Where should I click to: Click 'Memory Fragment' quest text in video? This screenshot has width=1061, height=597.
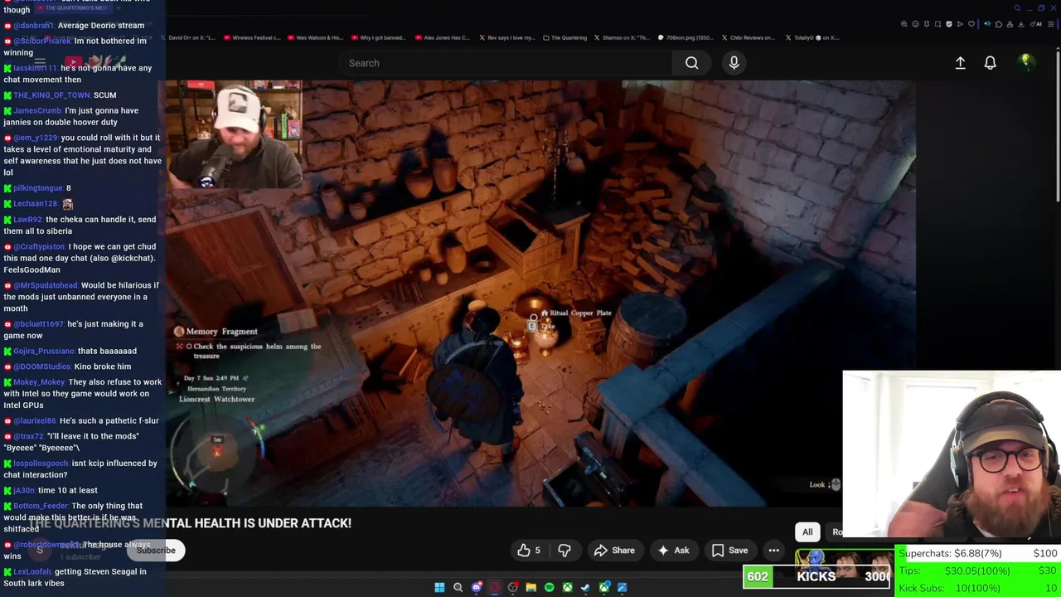(x=221, y=332)
